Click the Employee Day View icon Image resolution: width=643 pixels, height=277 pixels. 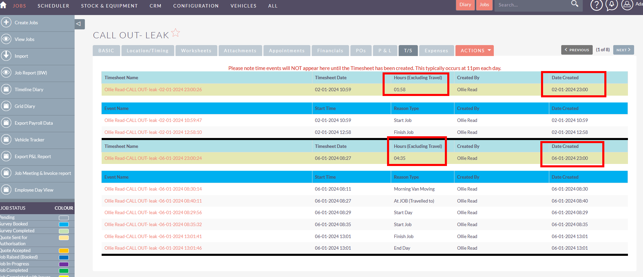pos(6,190)
